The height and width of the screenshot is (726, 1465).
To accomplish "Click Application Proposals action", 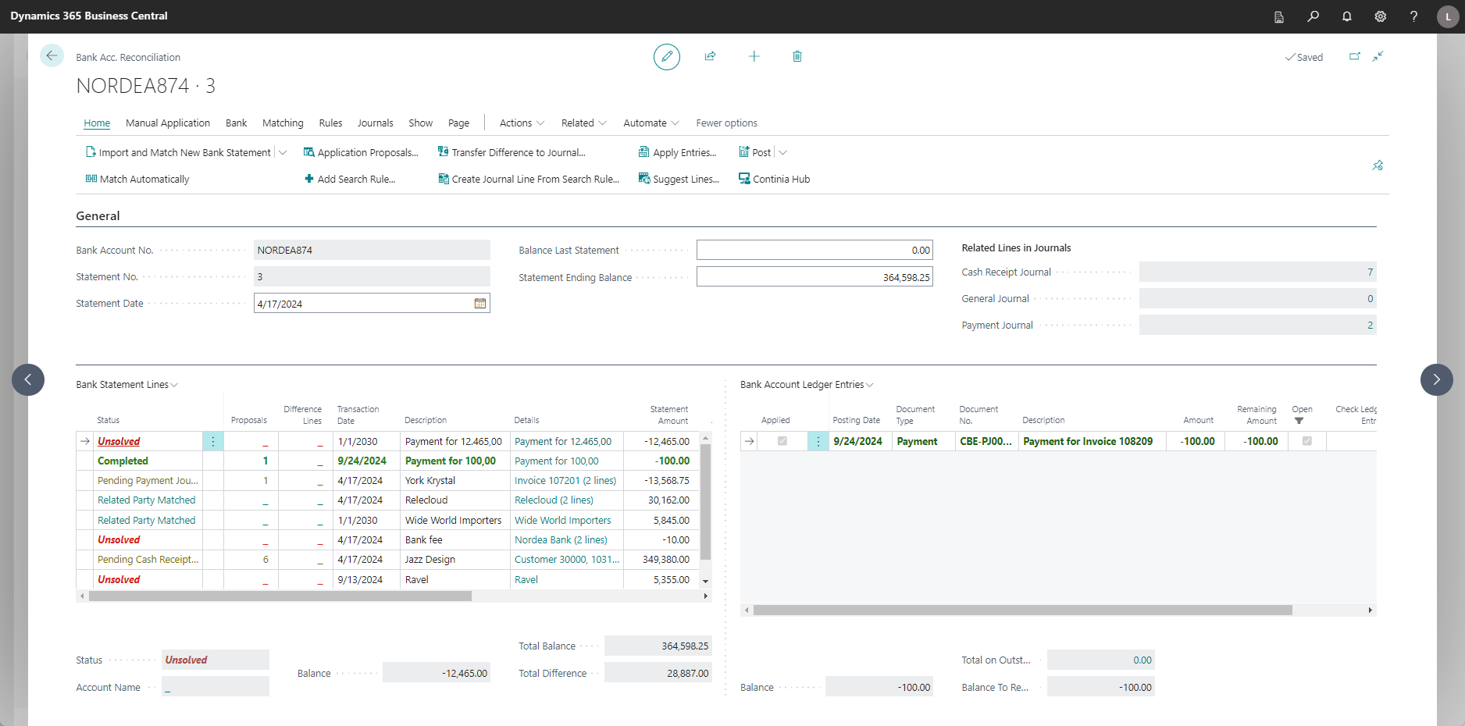I will tap(361, 152).
